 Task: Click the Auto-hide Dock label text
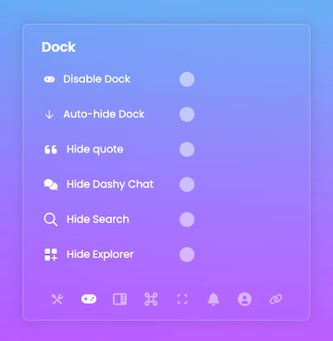(x=104, y=115)
